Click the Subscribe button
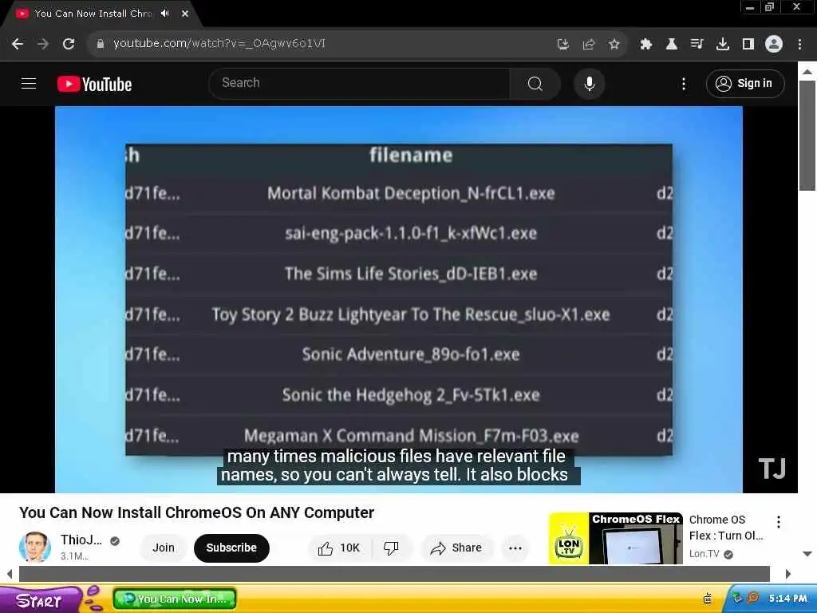Viewport: 817px width, 613px height. tap(231, 548)
